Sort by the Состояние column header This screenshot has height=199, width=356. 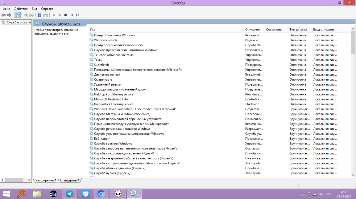click(276, 29)
